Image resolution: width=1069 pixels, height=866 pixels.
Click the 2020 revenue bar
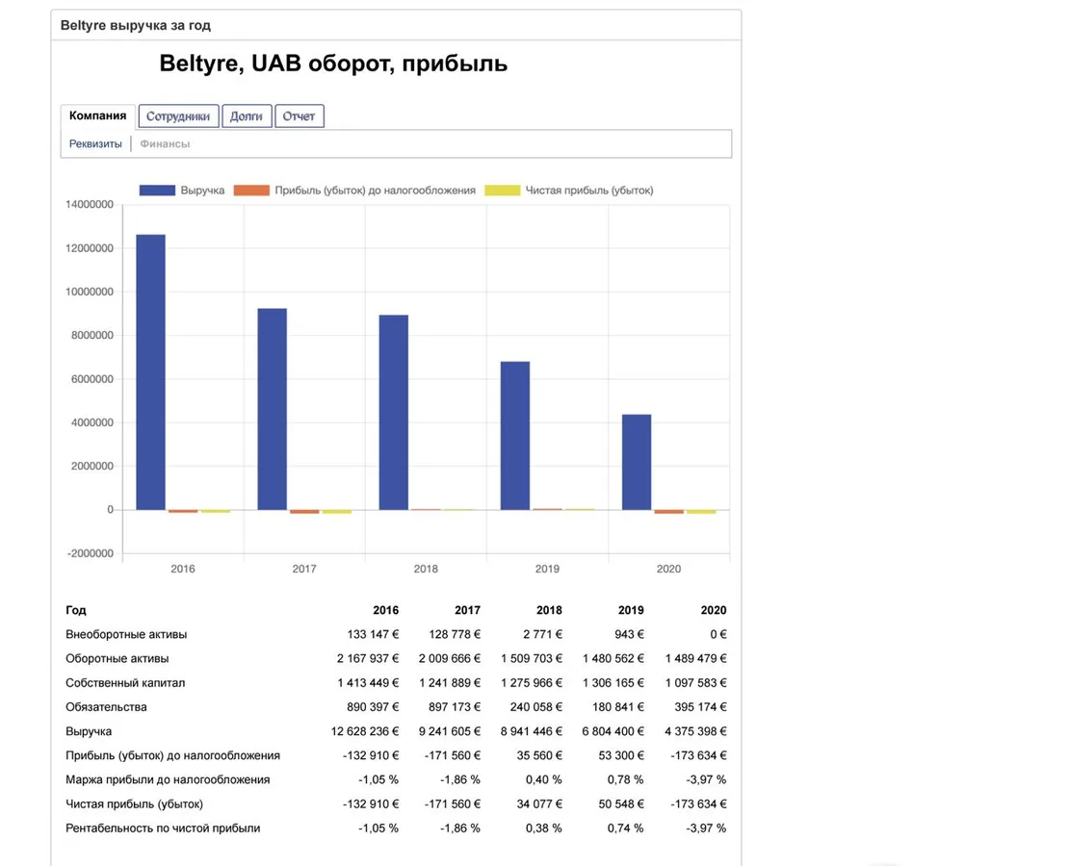coord(636,462)
